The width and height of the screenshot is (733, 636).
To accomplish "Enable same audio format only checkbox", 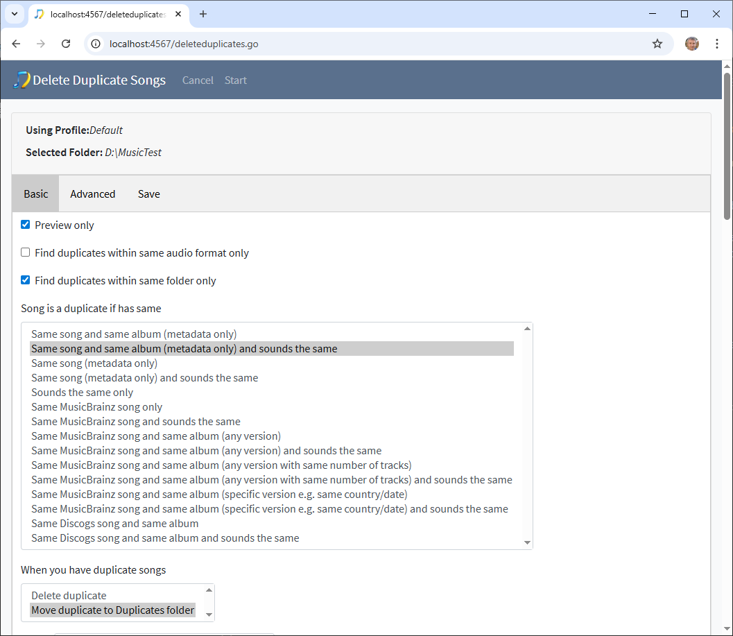I will point(26,252).
